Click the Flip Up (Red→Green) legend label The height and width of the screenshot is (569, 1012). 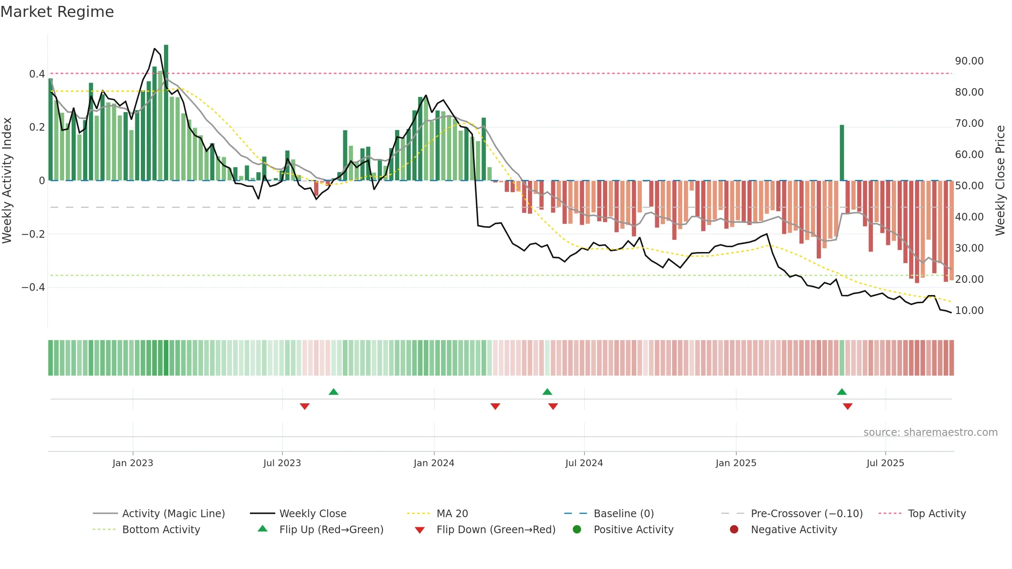click(331, 529)
